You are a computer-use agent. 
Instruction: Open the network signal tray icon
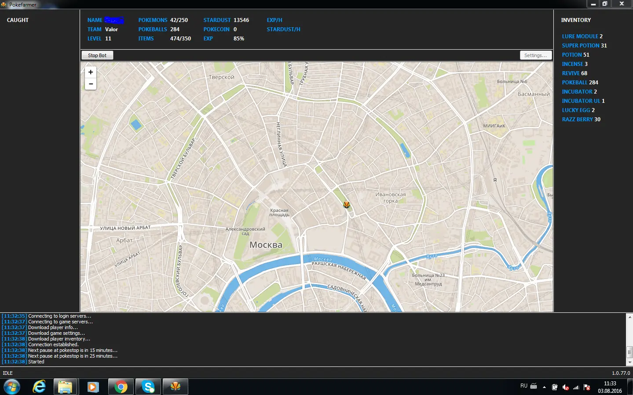(576, 387)
